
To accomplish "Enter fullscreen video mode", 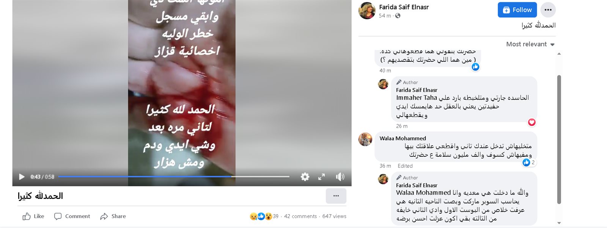I will pyautogui.click(x=321, y=177).
